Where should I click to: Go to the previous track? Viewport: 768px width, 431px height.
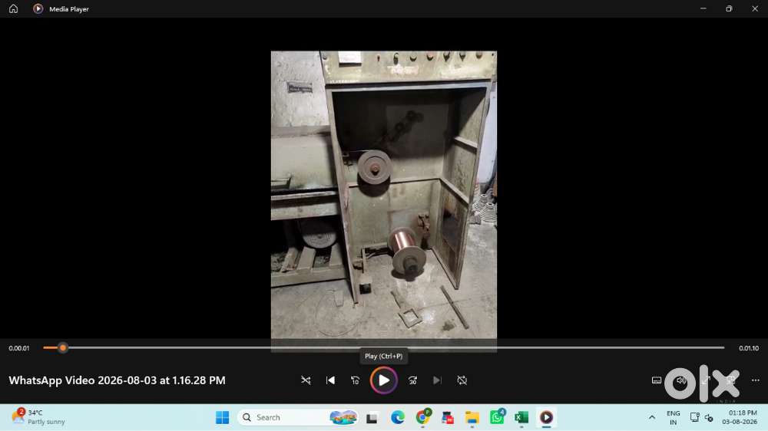click(330, 380)
